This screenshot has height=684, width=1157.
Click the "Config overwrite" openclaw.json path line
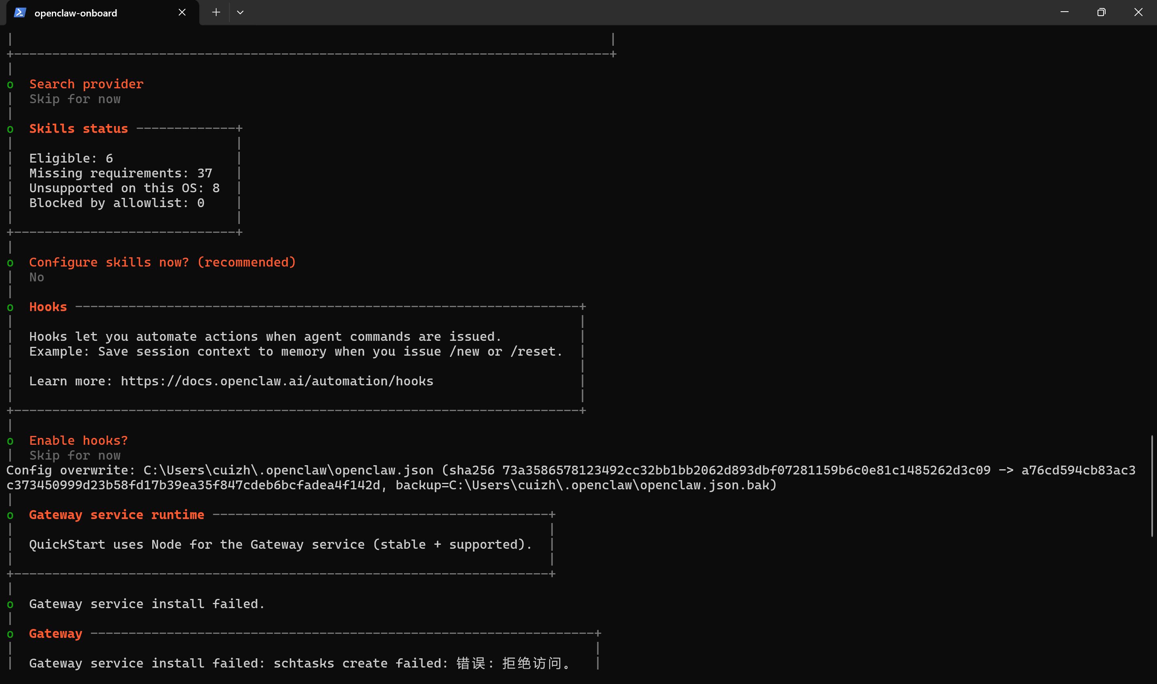(x=571, y=470)
